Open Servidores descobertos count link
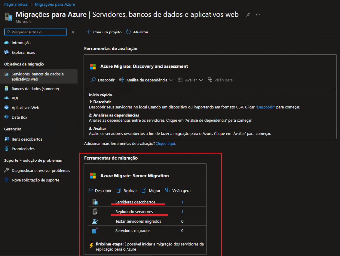 tap(182, 202)
